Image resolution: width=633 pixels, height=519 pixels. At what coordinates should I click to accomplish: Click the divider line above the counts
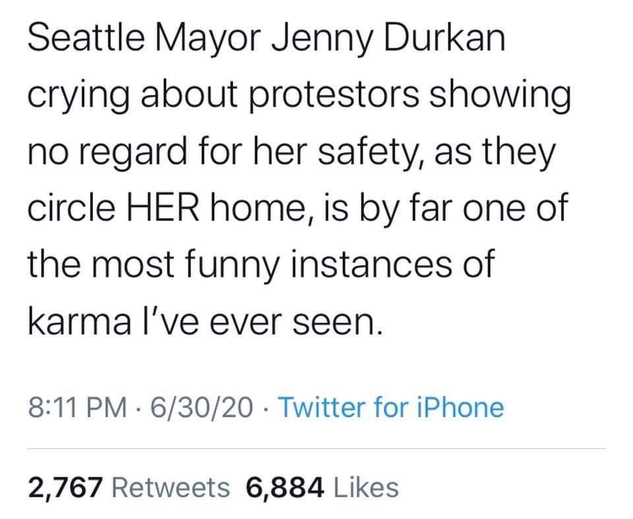316,449
